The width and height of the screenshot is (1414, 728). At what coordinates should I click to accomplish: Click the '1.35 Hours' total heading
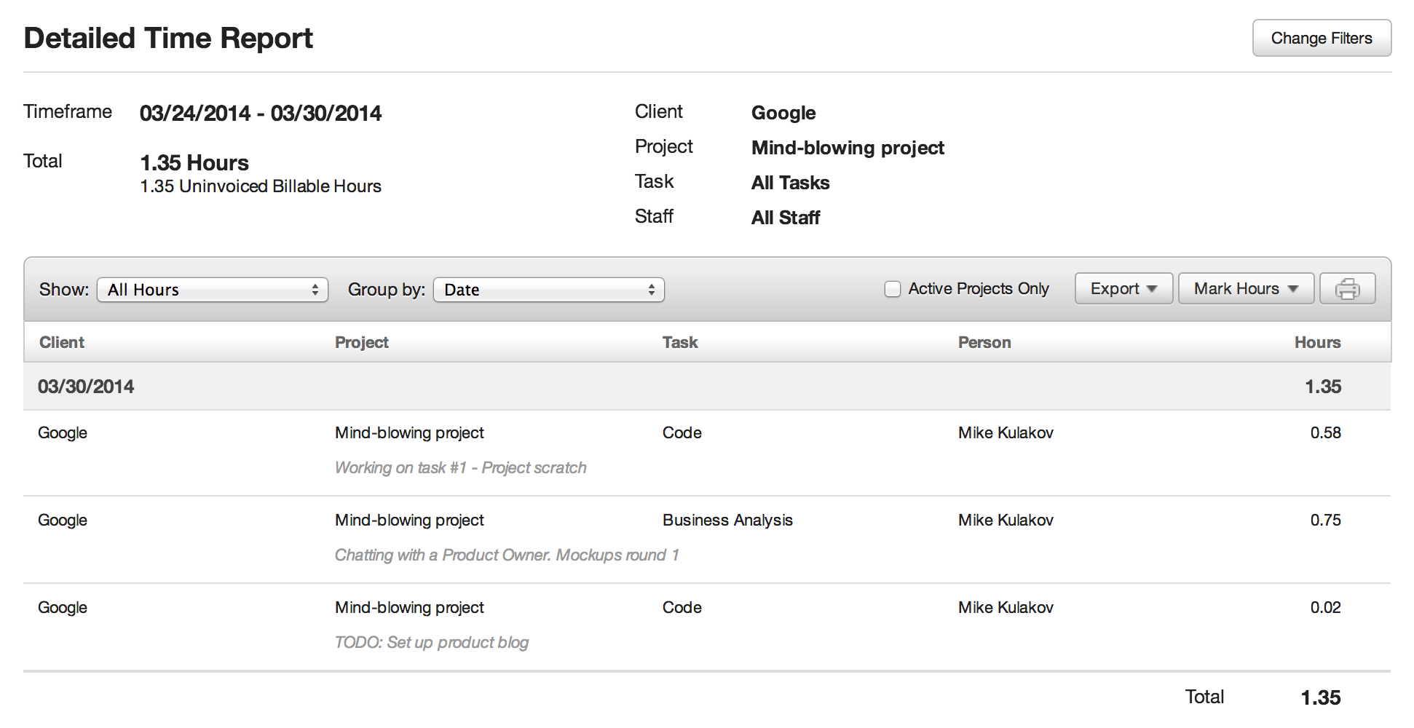pos(194,162)
